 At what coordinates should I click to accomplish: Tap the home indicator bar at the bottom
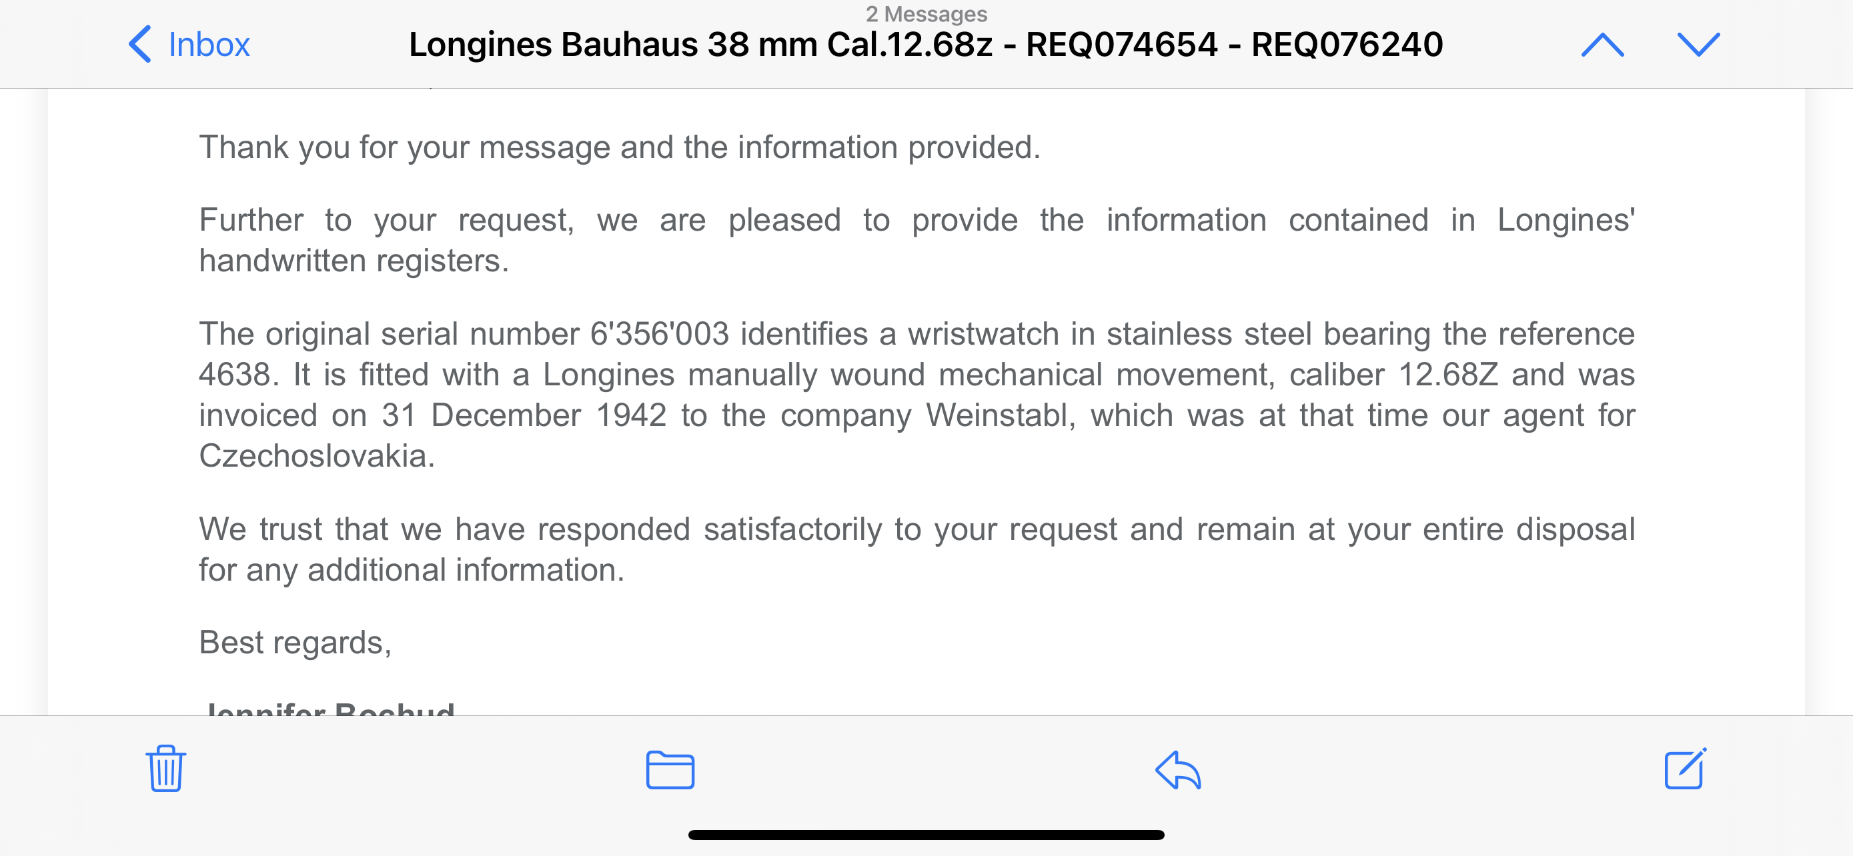click(x=926, y=835)
